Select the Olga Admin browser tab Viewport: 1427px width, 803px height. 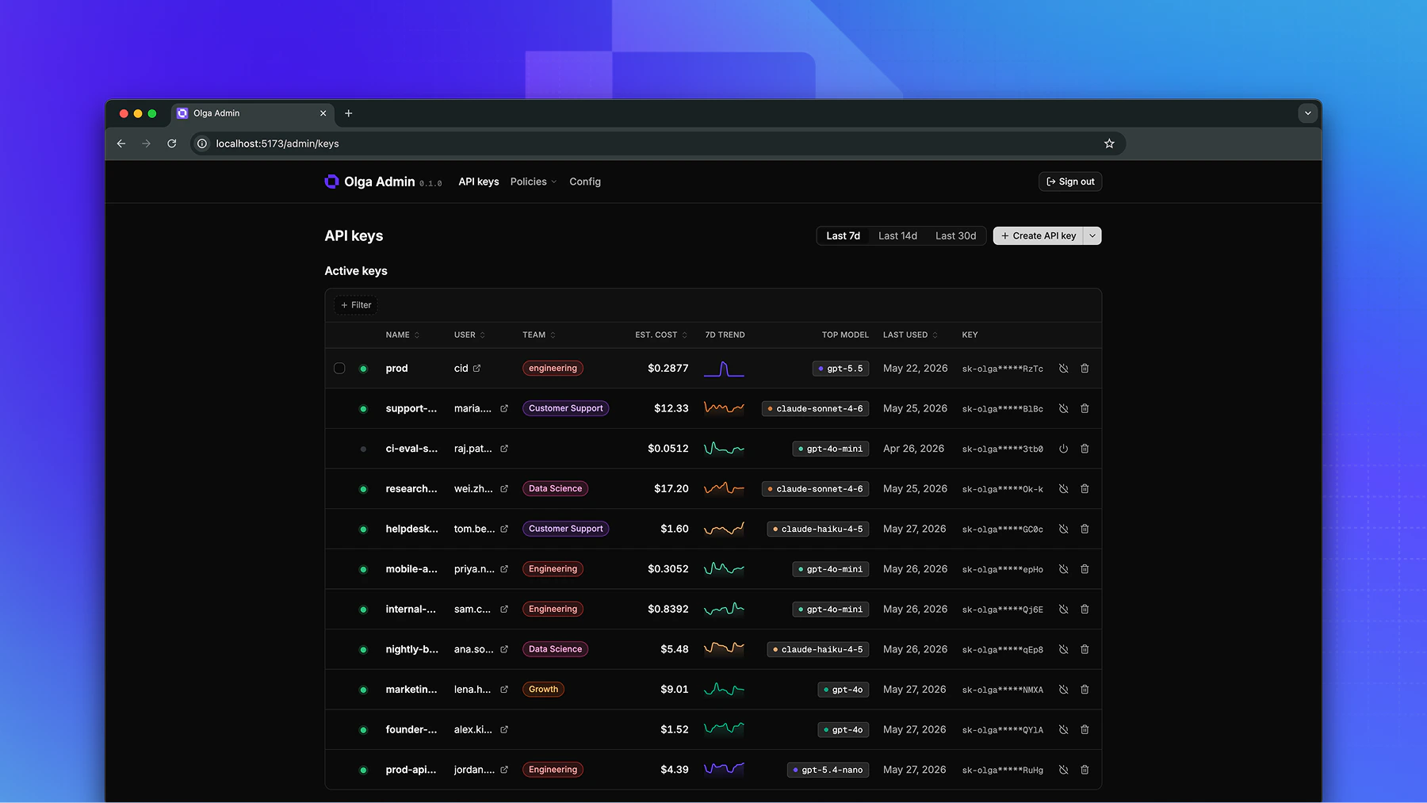click(252, 113)
